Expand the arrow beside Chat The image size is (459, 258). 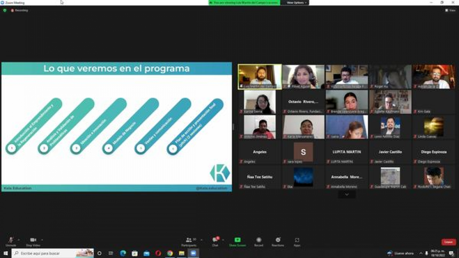click(x=223, y=240)
